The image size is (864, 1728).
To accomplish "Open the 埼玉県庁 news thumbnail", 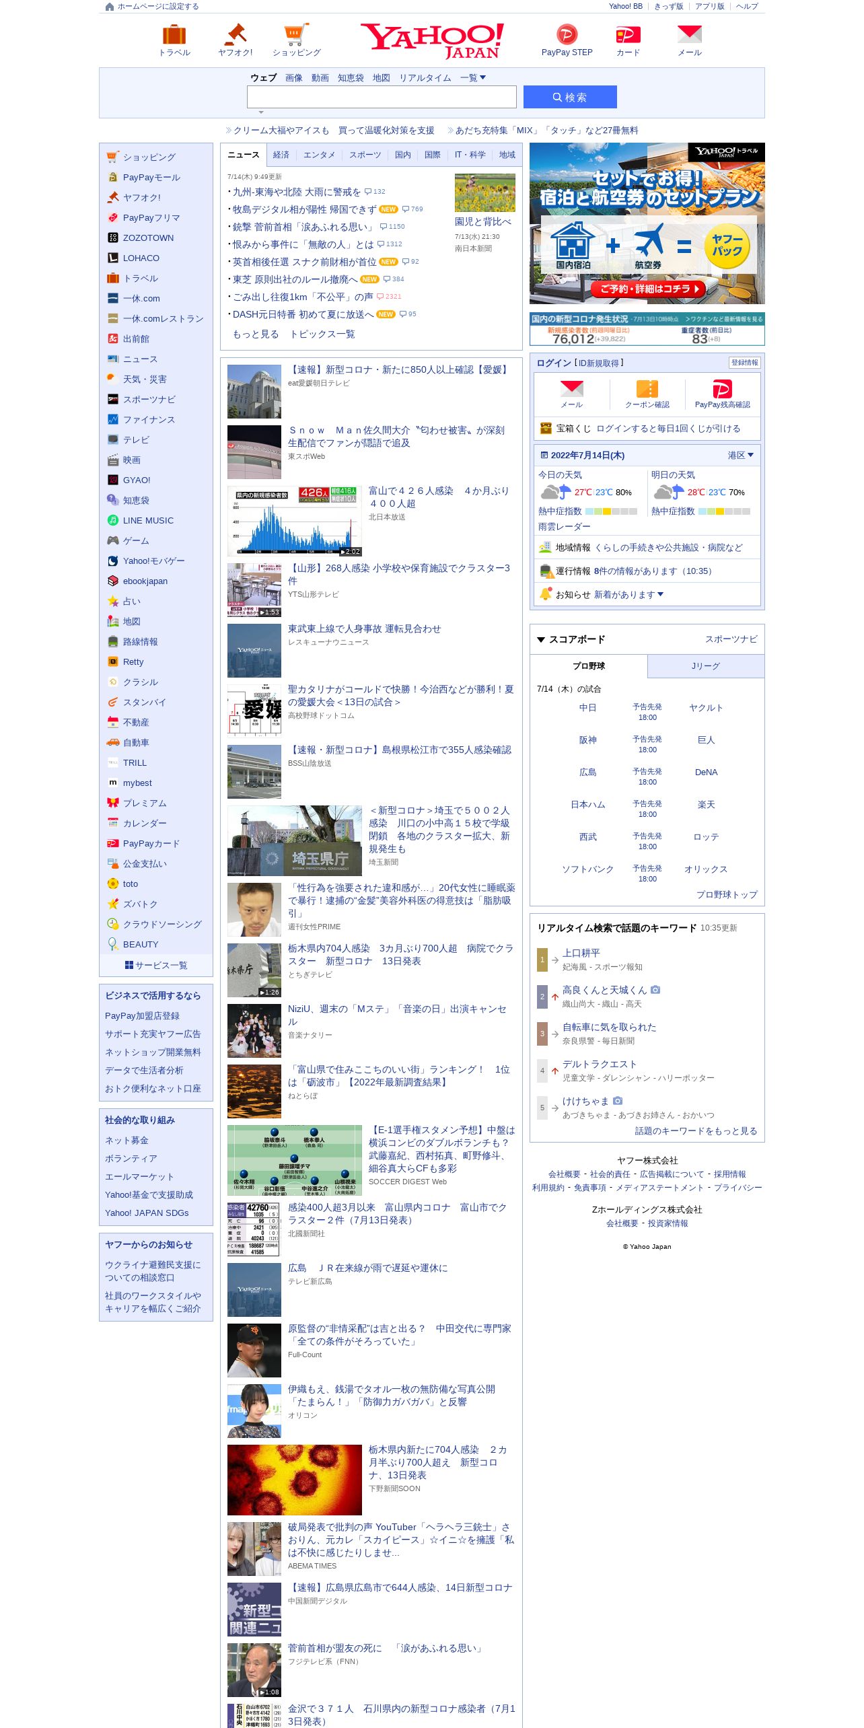I will point(295,840).
